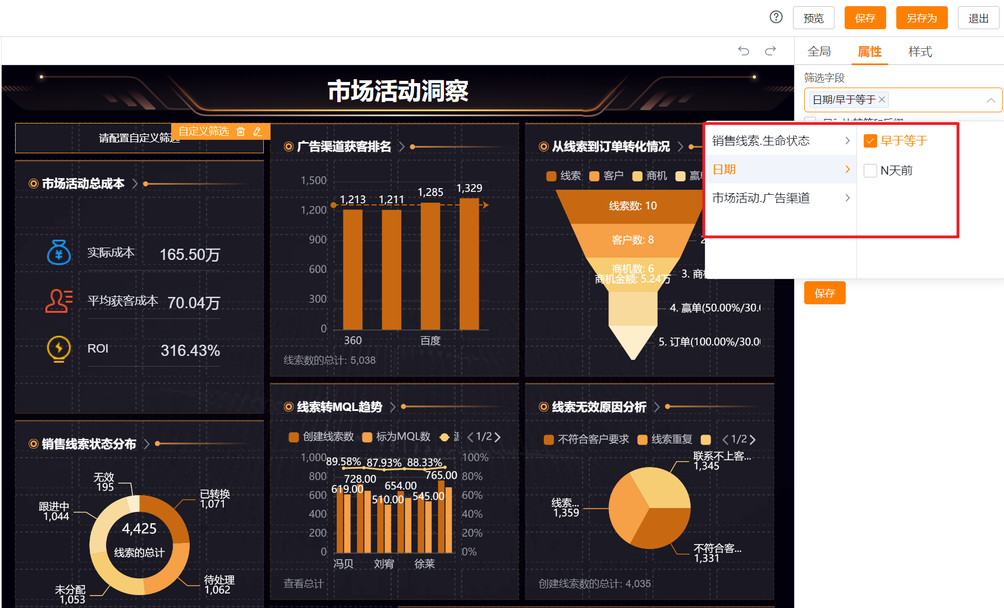
Task: Undo the last action with the arrow icon
Action: click(x=744, y=51)
